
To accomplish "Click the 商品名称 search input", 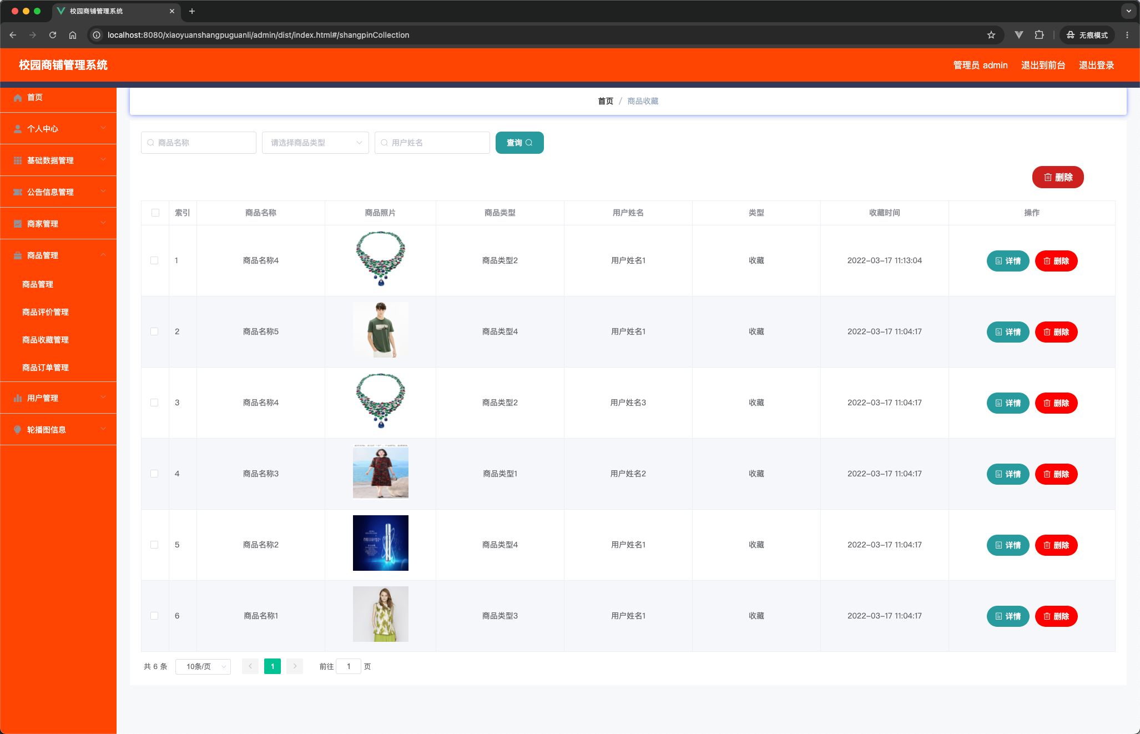I will point(199,143).
